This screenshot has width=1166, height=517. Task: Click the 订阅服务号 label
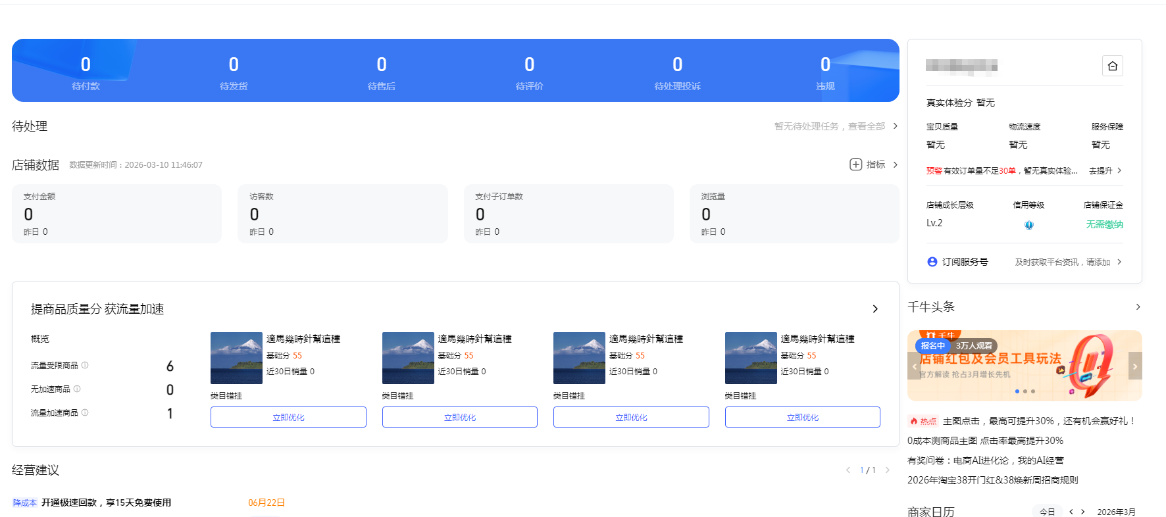[965, 262]
